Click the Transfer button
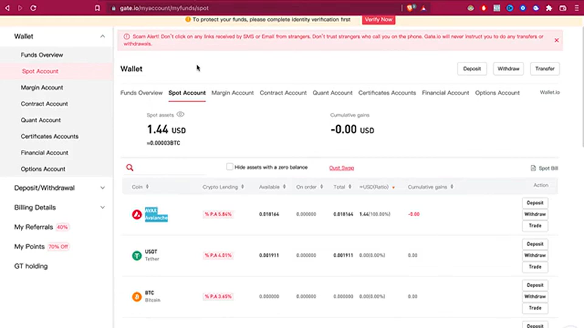The height and width of the screenshot is (328, 584). pos(545,69)
